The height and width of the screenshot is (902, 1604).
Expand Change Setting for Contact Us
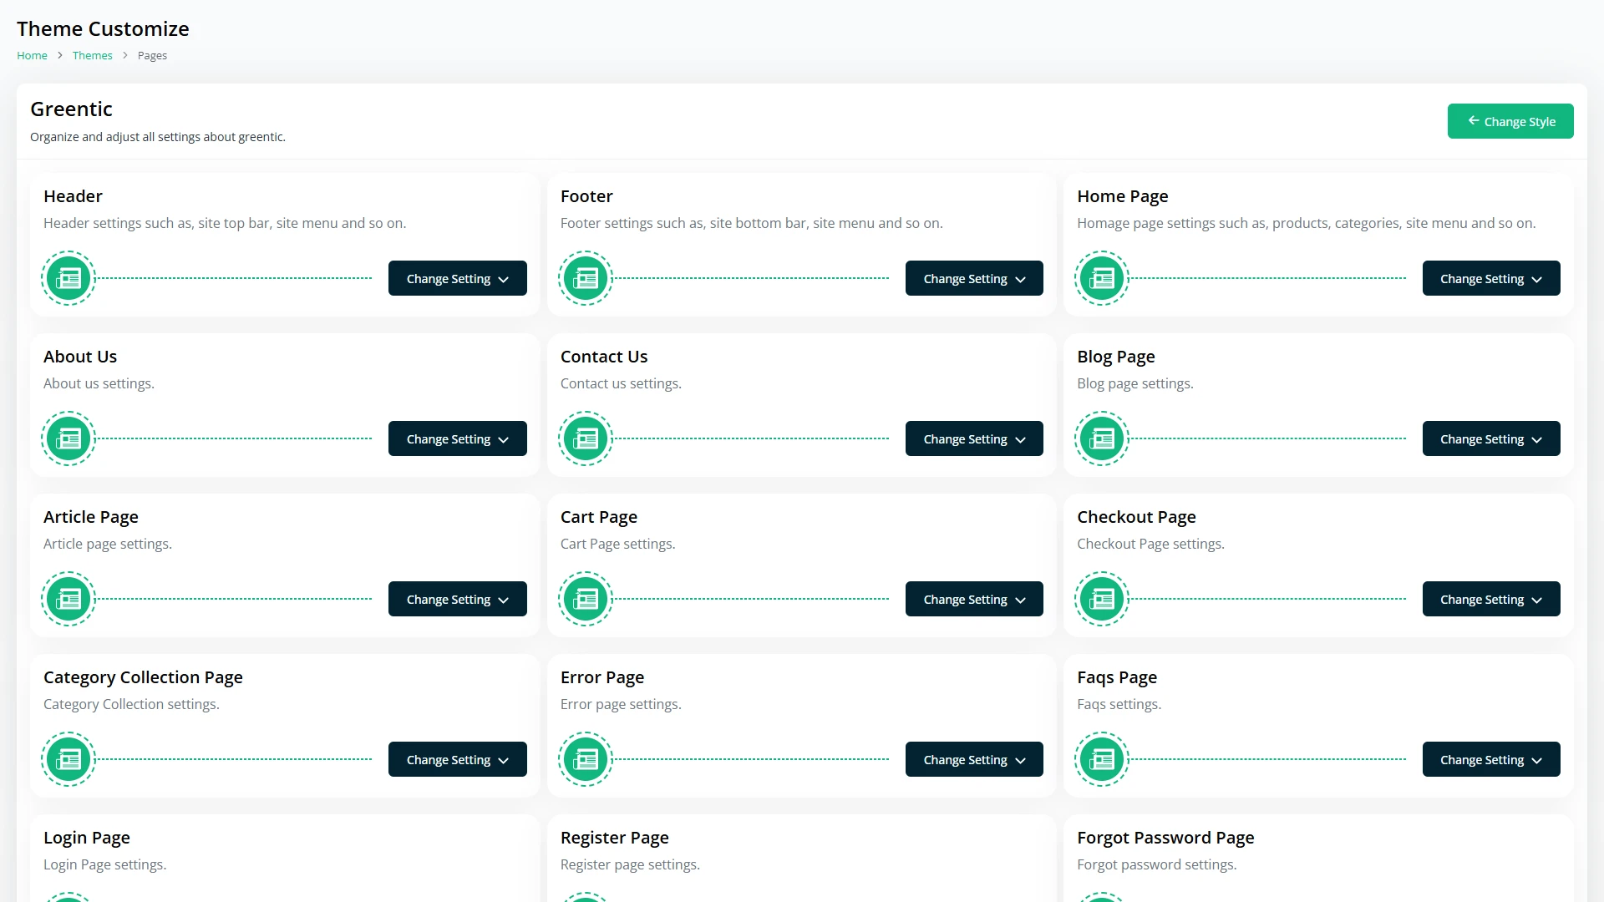[x=974, y=438]
